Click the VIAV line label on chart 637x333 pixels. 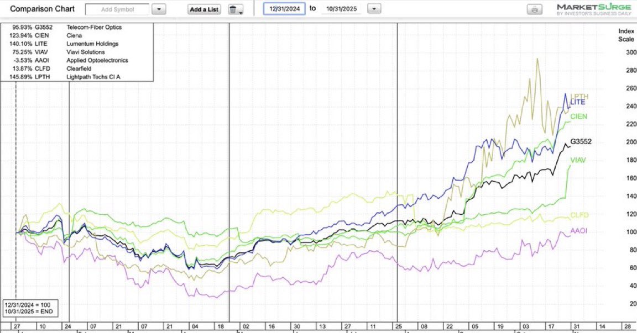coord(578,160)
